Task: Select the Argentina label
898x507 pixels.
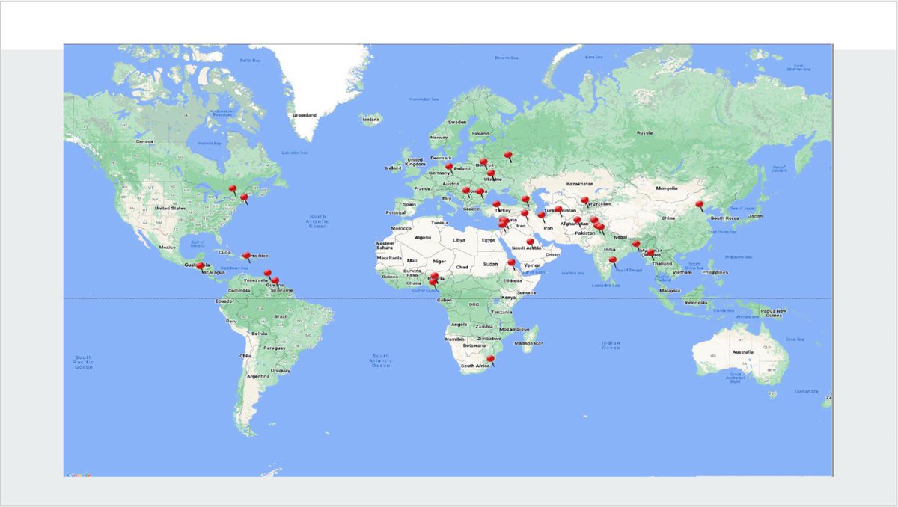Action: point(258,376)
